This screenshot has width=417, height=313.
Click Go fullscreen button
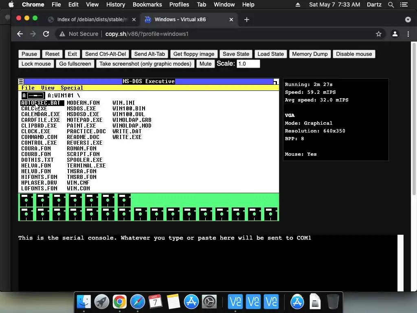[75, 64]
